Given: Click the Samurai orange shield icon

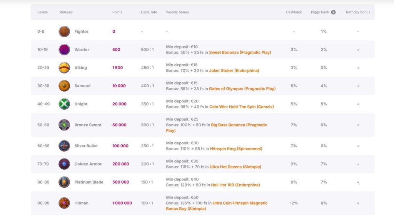Looking at the screenshot, I should pos(64,86).
